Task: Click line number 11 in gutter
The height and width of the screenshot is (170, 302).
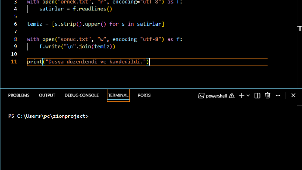Action: [14, 62]
